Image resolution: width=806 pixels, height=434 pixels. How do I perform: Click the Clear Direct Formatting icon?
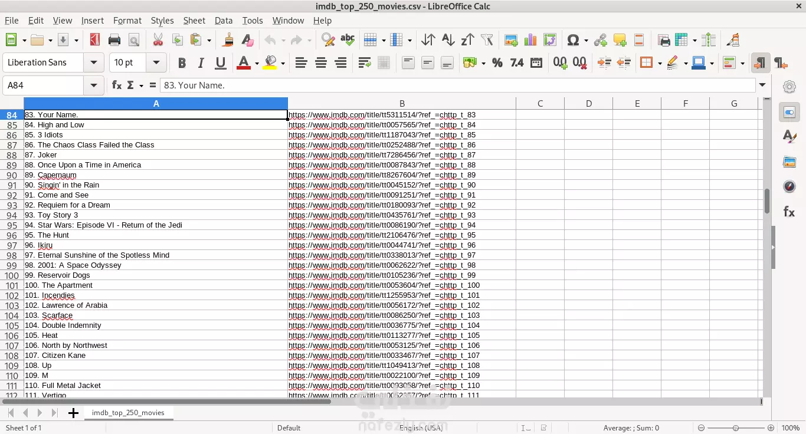click(x=248, y=40)
